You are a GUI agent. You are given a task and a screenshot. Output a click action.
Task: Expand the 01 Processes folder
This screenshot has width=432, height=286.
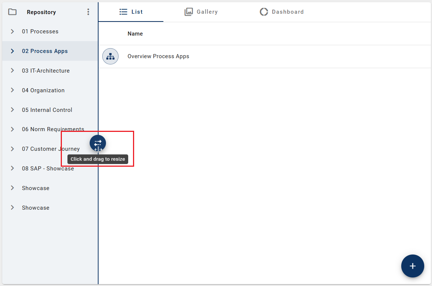(x=12, y=31)
